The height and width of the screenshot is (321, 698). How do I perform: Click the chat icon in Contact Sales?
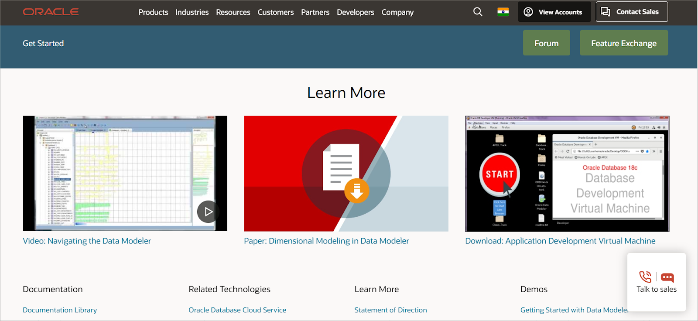(x=606, y=12)
